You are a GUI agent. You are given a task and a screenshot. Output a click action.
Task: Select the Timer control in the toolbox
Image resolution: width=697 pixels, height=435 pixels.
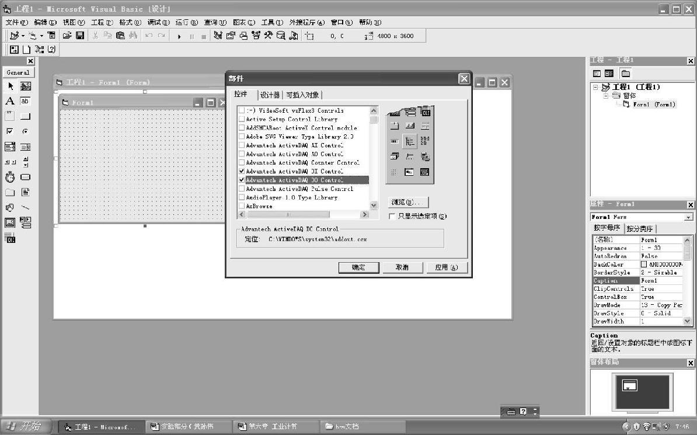point(11,178)
